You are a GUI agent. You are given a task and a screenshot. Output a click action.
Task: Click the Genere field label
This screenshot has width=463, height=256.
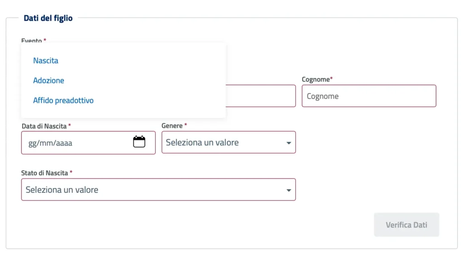172,126
